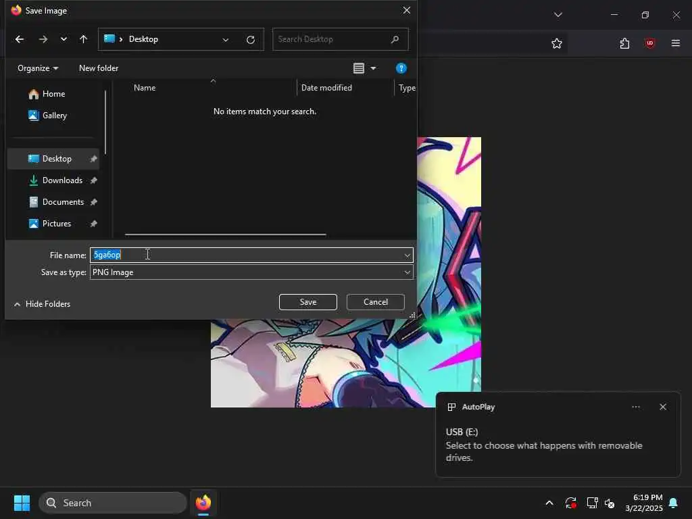Viewport: 692px width, 519px height.
Task: Open Firefox from taskbar
Action: pos(203,503)
